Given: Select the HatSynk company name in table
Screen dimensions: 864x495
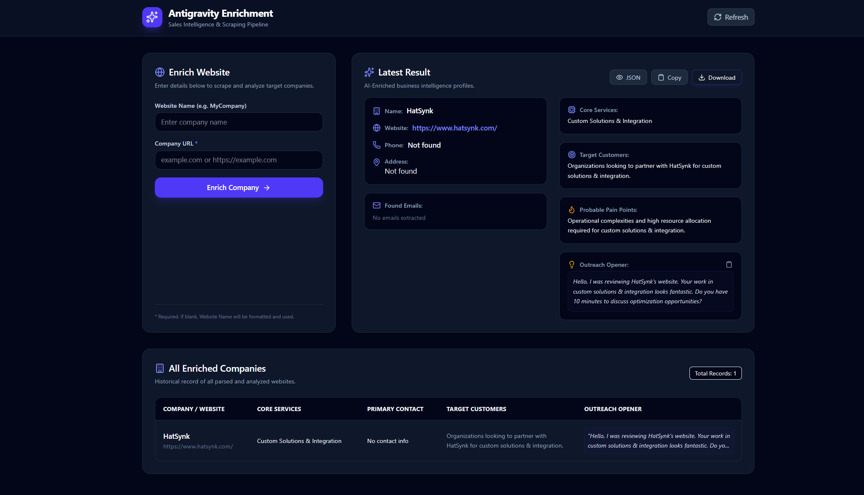Looking at the screenshot, I should [176, 436].
